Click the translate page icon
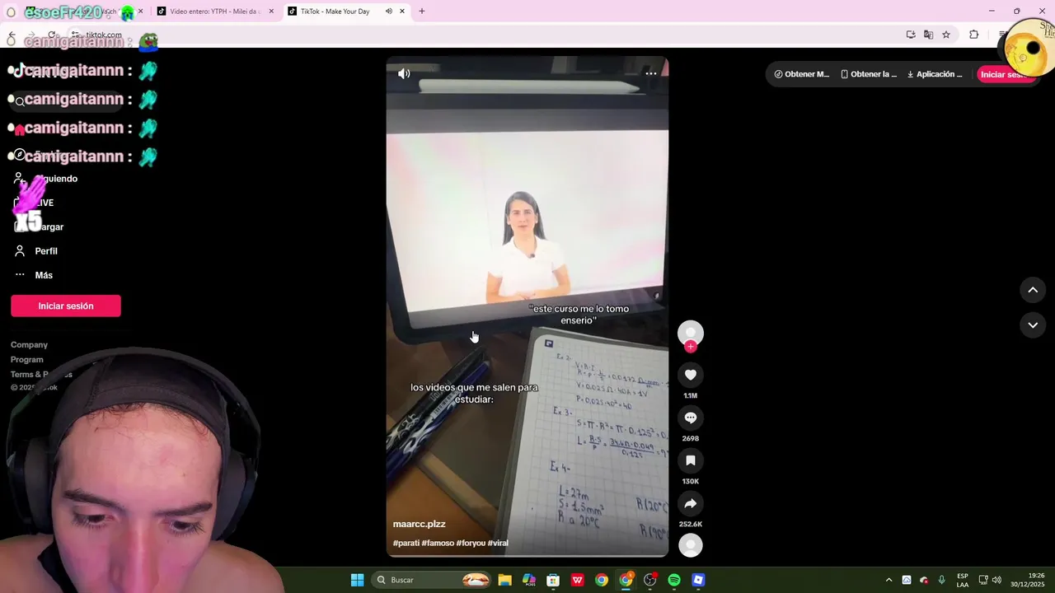1055x593 pixels. pos(928,35)
